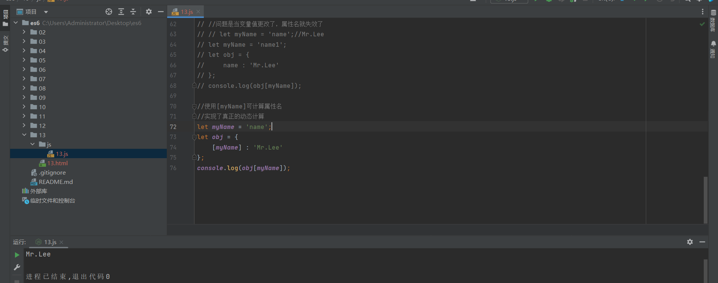The image size is (718, 283).
Task: Collapse the js subfolder
Action: point(33,144)
